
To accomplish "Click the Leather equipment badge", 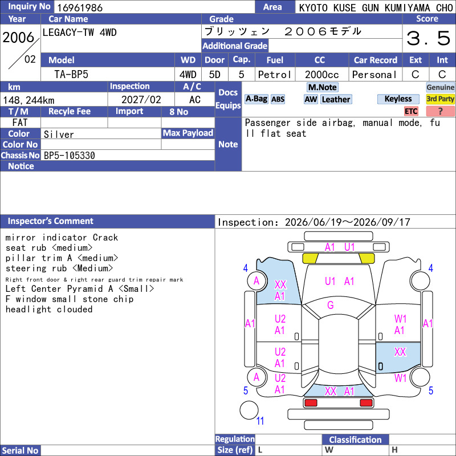I will [x=336, y=99].
